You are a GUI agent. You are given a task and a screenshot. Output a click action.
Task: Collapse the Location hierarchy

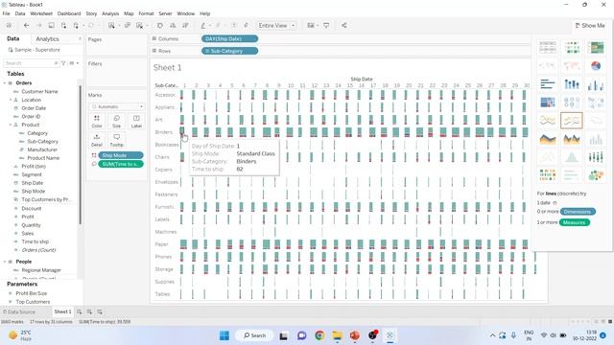coord(11,100)
